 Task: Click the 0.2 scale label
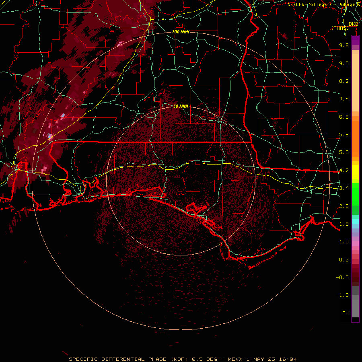click(x=344, y=260)
